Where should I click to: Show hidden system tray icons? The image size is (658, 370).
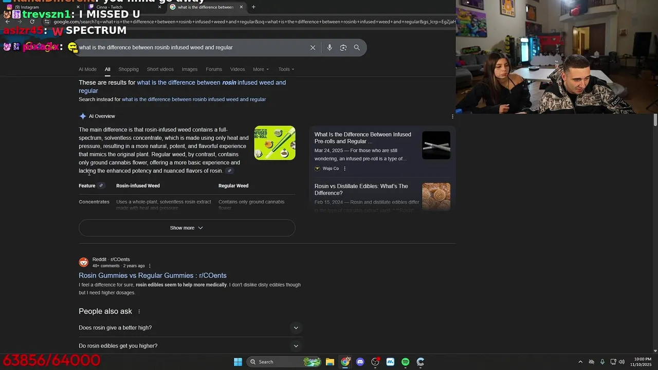click(x=580, y=362)
